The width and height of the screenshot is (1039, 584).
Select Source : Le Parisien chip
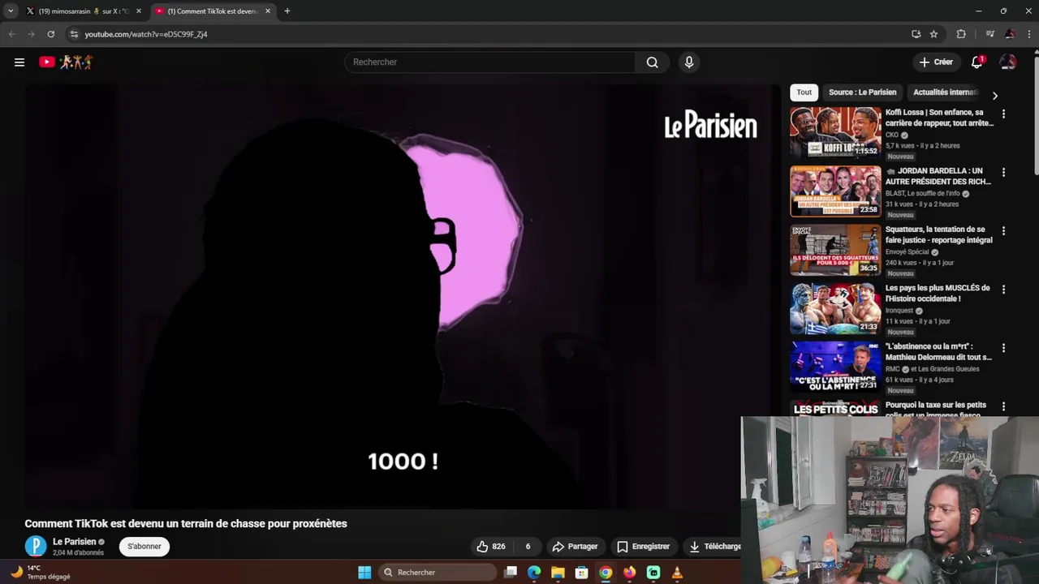click(862, 92)
